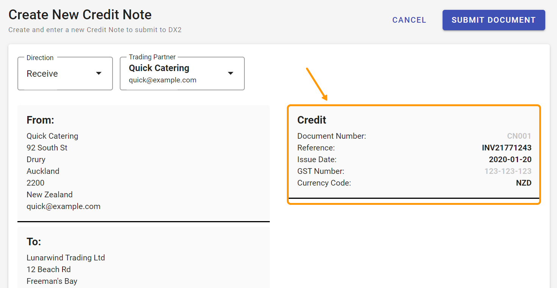
Task: Click the Trading Partner dropdown caret icon
Action: 230,73
